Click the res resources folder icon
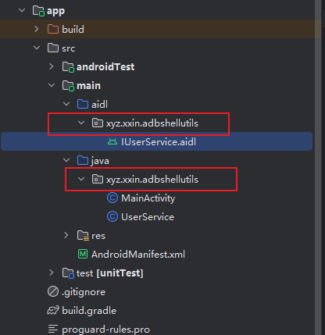 click(83, 236)
